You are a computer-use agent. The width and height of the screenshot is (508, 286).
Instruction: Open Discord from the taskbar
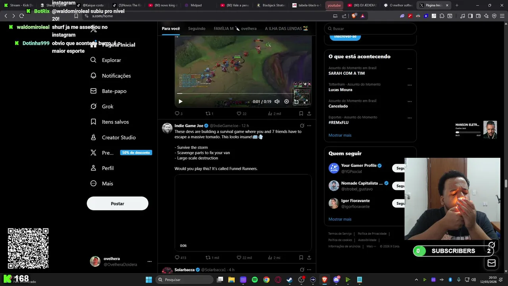point(337,280)
